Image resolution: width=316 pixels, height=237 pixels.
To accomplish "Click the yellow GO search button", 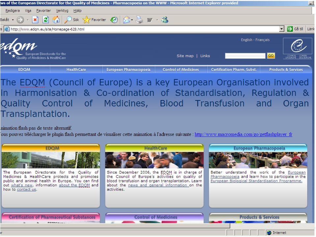I will [271, 56].
